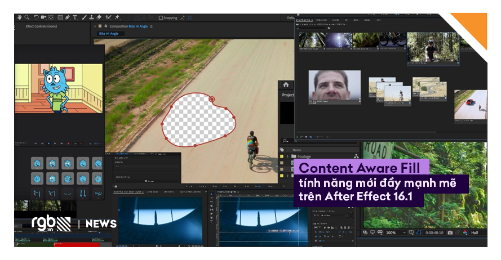Select the Rotation tool
Viewport: 501px width, 260px height.
[x=37, y=17]
